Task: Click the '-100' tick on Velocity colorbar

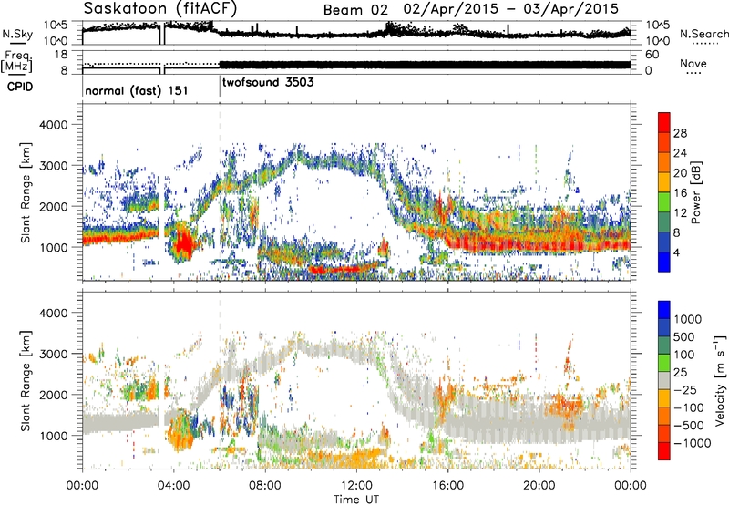Action: coord(689,407)
